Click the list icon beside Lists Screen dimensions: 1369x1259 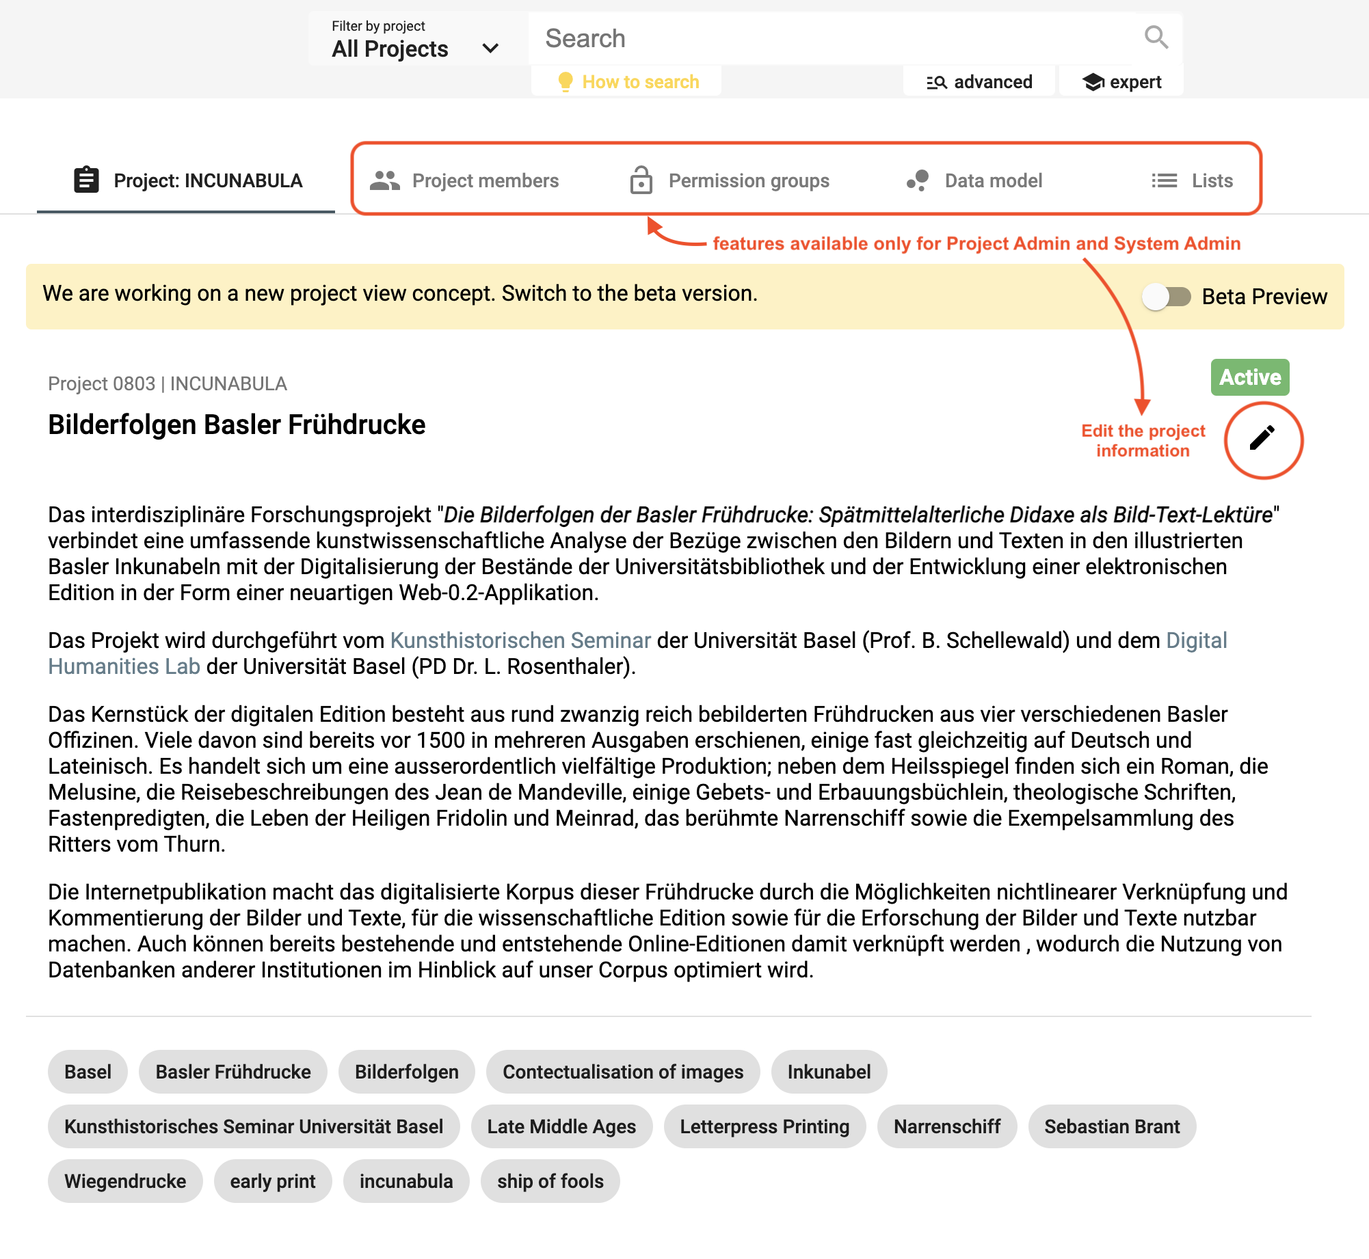click(1164, 180)
